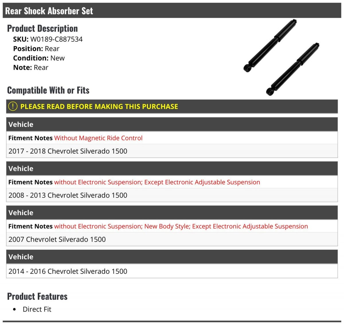Select the 2017 - 2018 Chevrolet Silverado 1500 row

coord(172,151)
